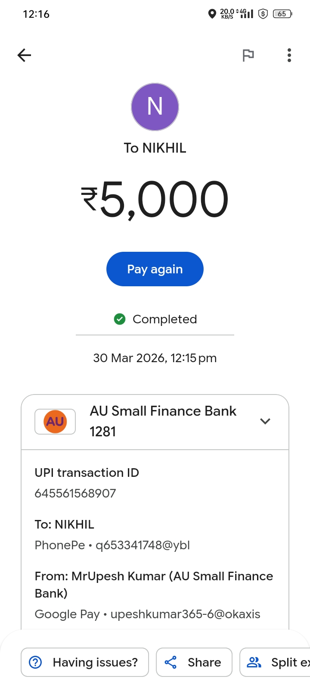Image resolution: width=310 pixels, height=695 pixels.
Task: Tap the share arrow icon
Action: tap(170, 662)
